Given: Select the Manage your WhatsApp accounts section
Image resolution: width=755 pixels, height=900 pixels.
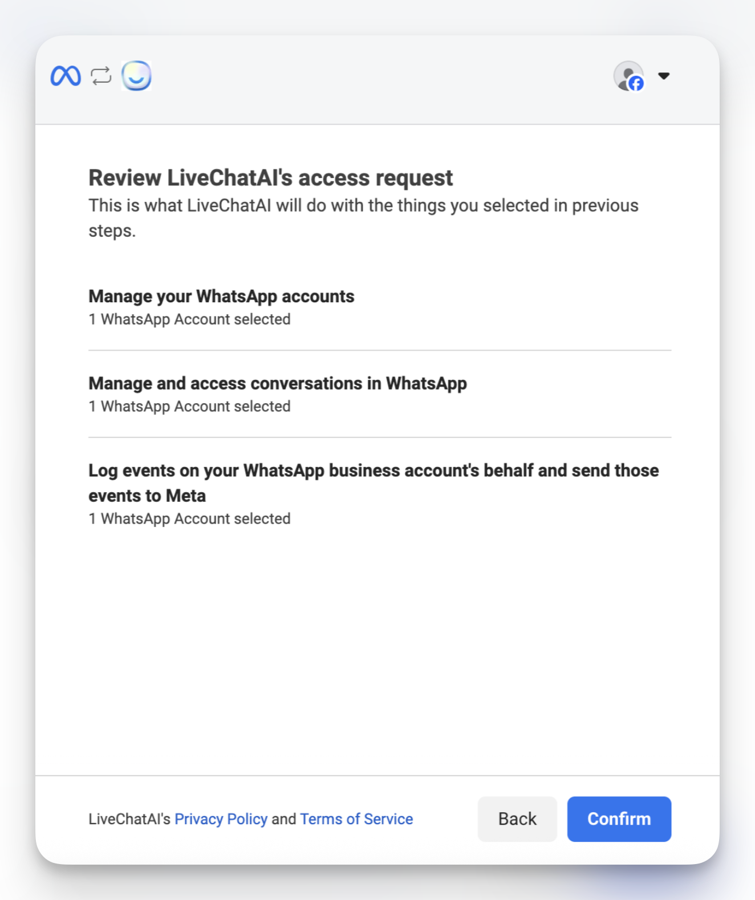Looking at the screenshot, I should click(221, 297).
